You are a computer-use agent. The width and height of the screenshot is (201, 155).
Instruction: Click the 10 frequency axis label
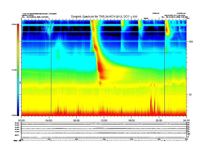(x=190, y=95)
